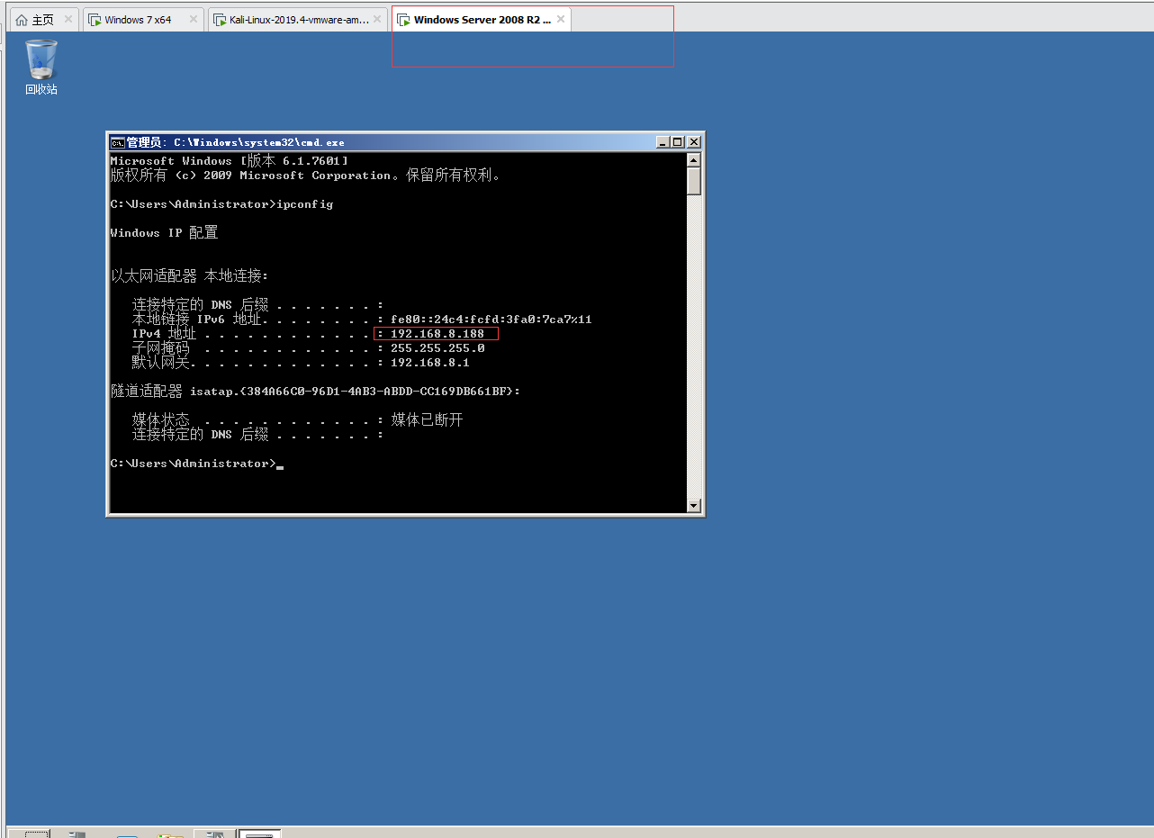This screenshot has height=838, width=1154.
Task: Click the 2009 Microsoft Corporation copyright line
Action: [305, 176]
